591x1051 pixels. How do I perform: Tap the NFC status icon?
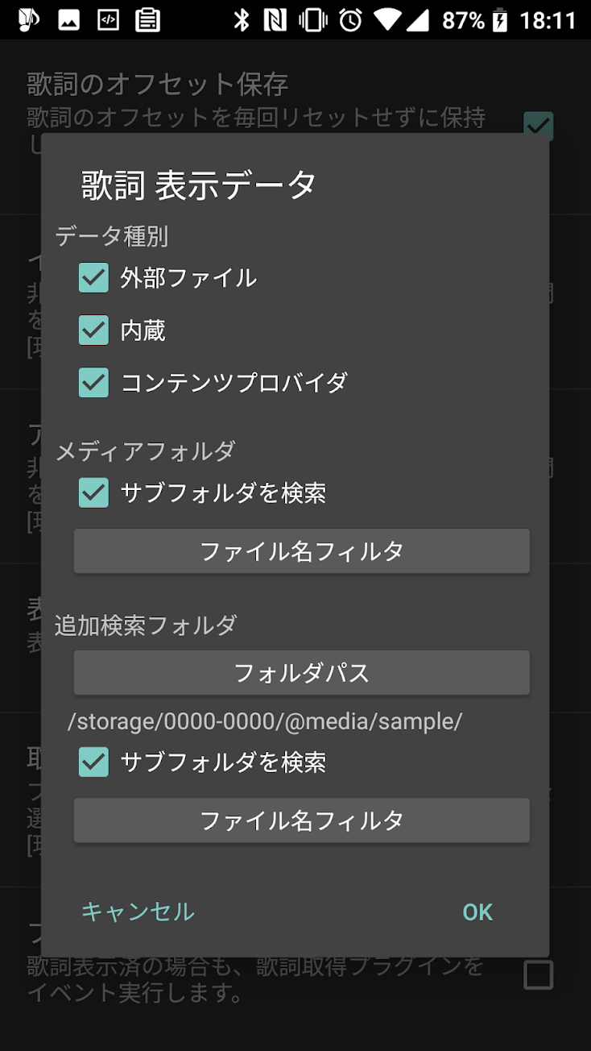point(275,20)
